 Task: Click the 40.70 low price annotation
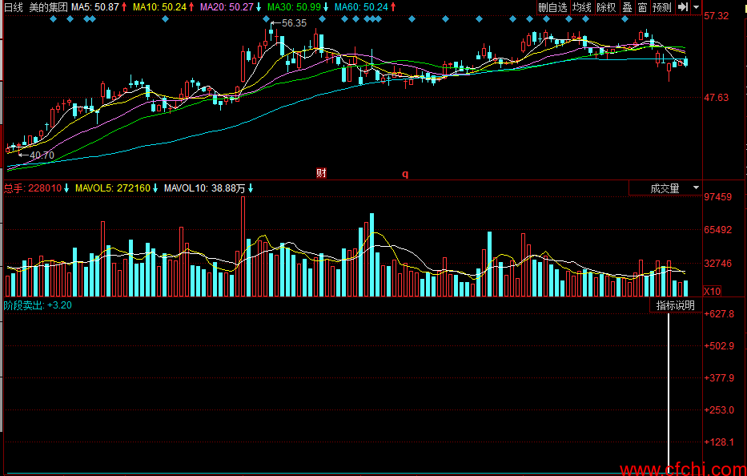42,155
